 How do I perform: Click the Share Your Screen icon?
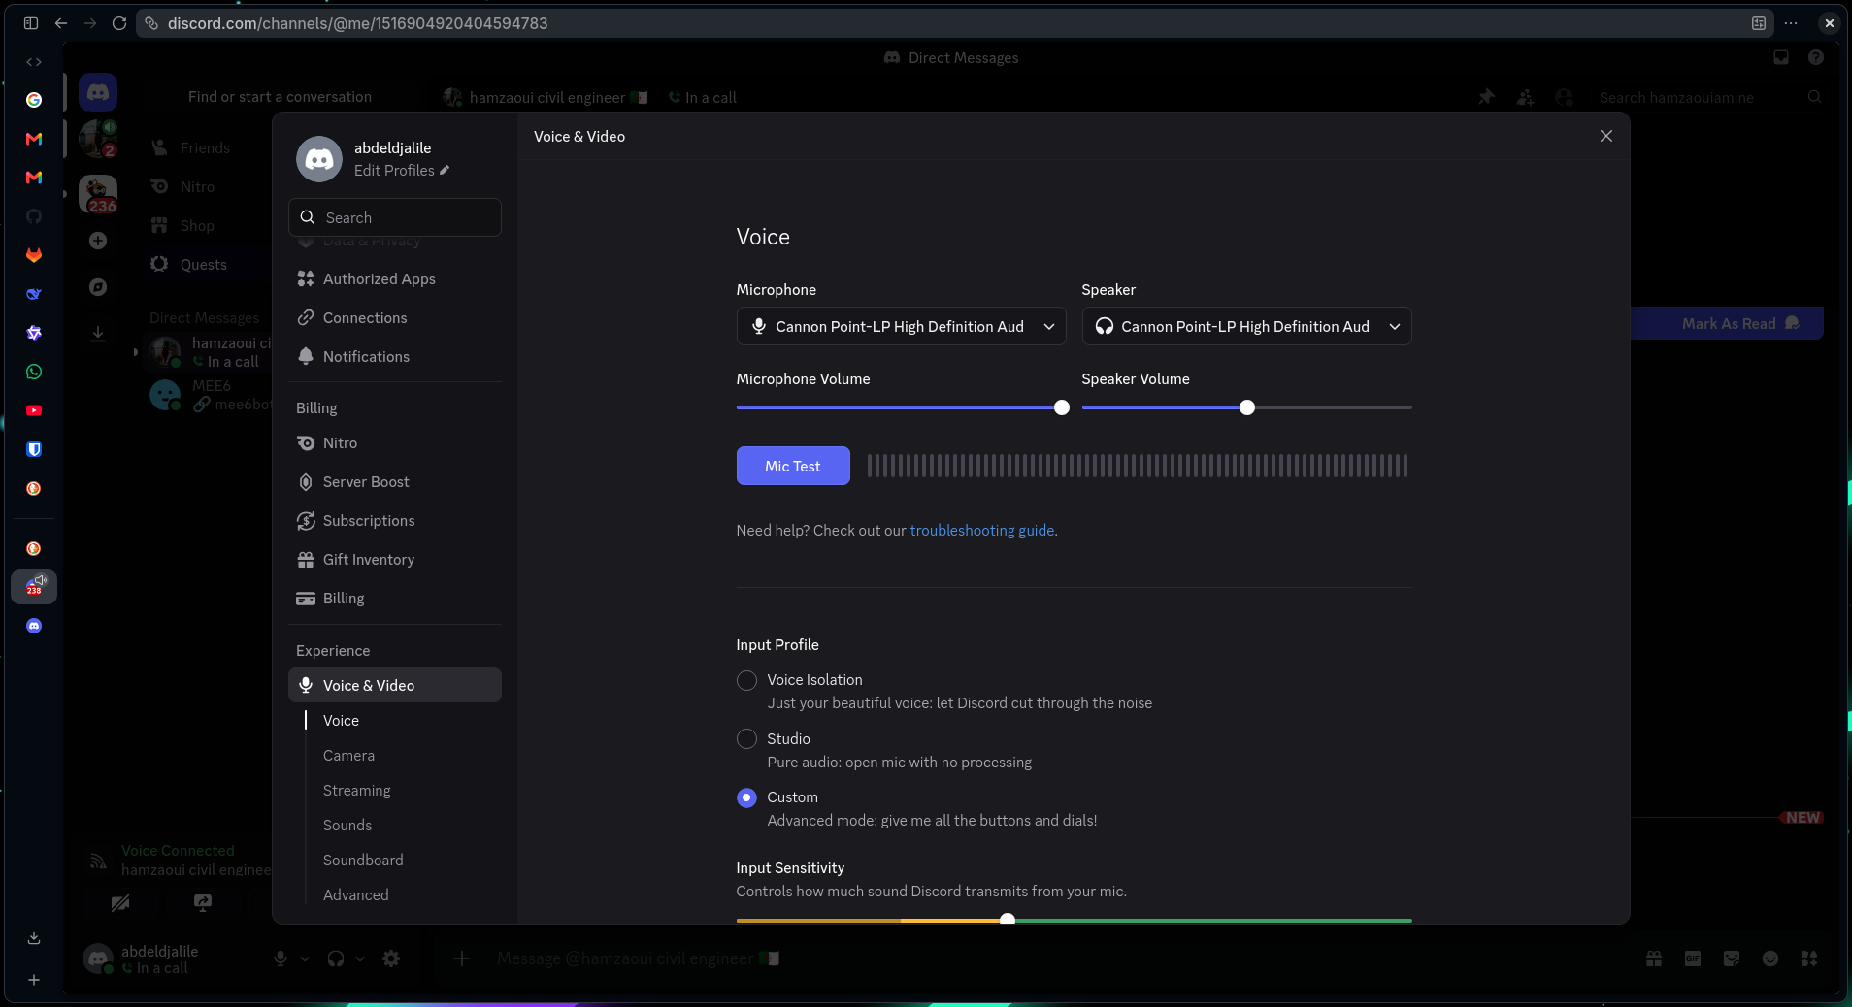[203, 903]
